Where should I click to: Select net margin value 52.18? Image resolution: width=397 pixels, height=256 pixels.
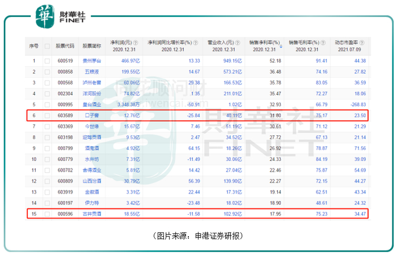276,61
